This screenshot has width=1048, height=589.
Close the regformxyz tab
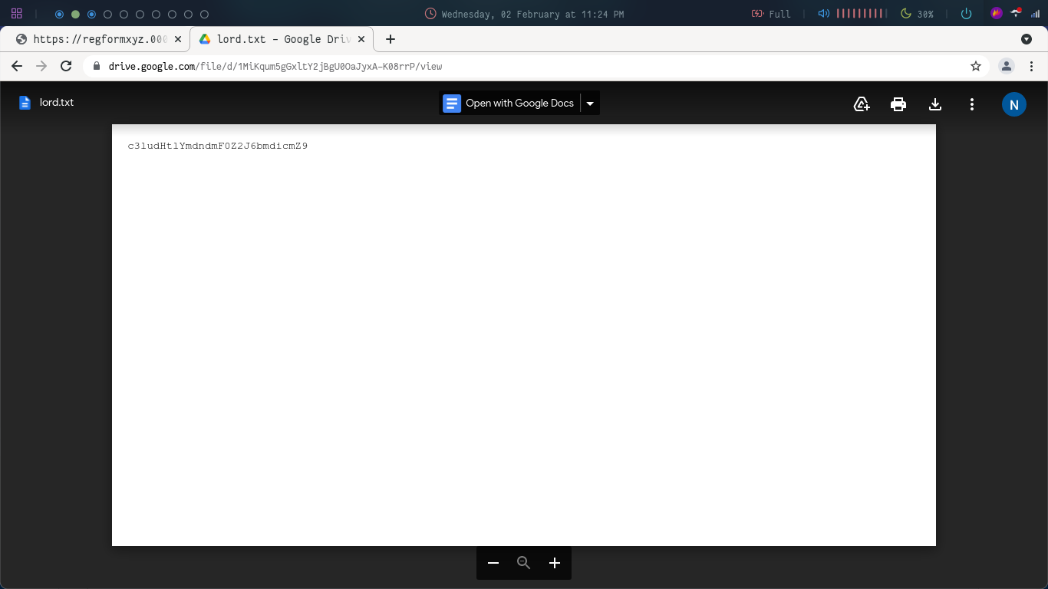178,39
